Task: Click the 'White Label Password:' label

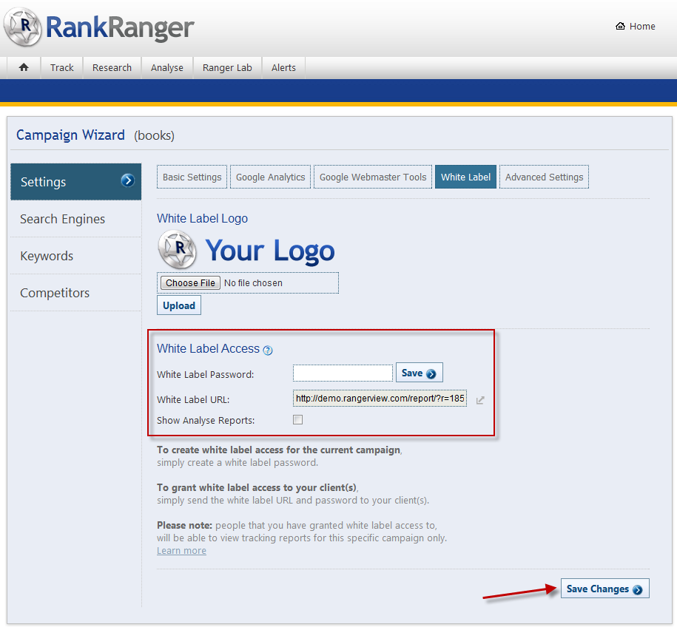Action: [x=206, y=375]
